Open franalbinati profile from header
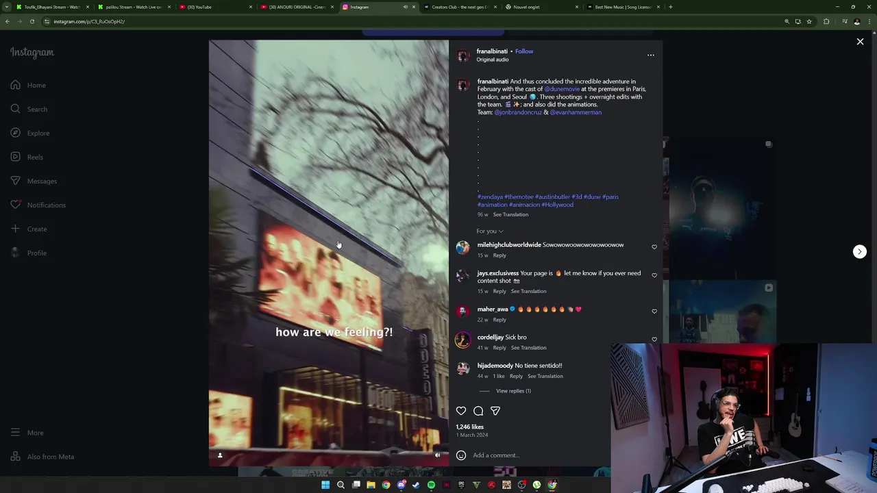 (492, 51)
